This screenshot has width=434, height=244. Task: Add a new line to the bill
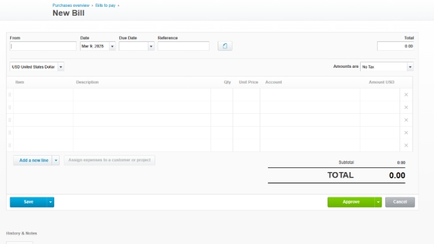coord(33,160)
